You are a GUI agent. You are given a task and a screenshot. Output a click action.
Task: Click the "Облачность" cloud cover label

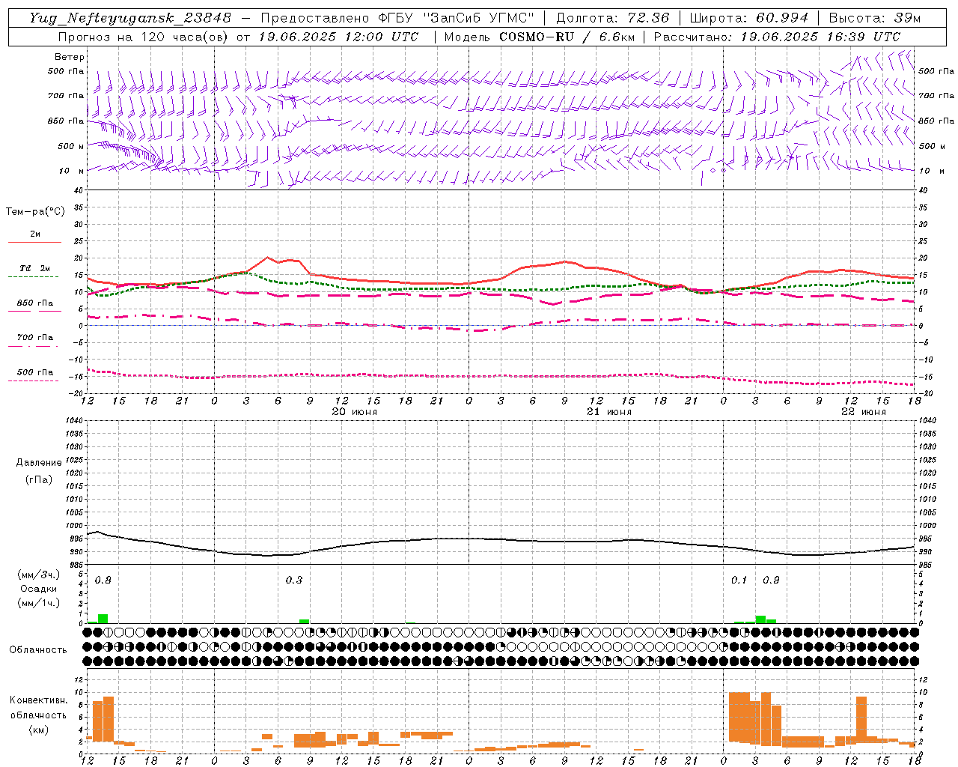[38, 649]
